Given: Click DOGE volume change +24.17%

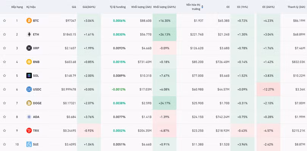Looking at the screenshot, I should coord(164,103).
